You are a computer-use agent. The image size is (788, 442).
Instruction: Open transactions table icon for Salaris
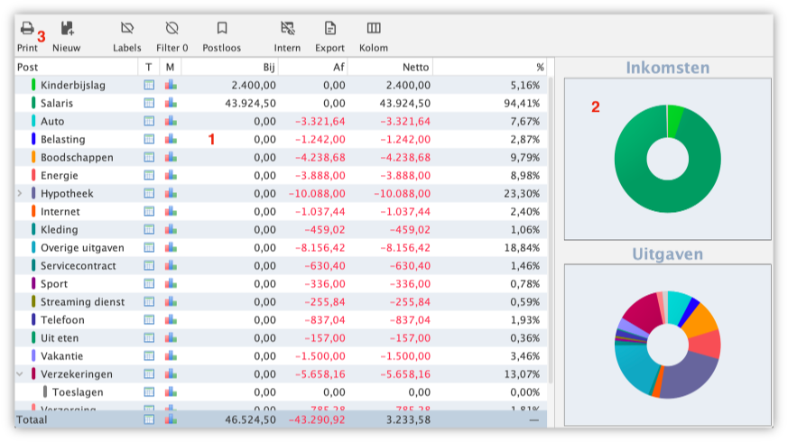149,104
